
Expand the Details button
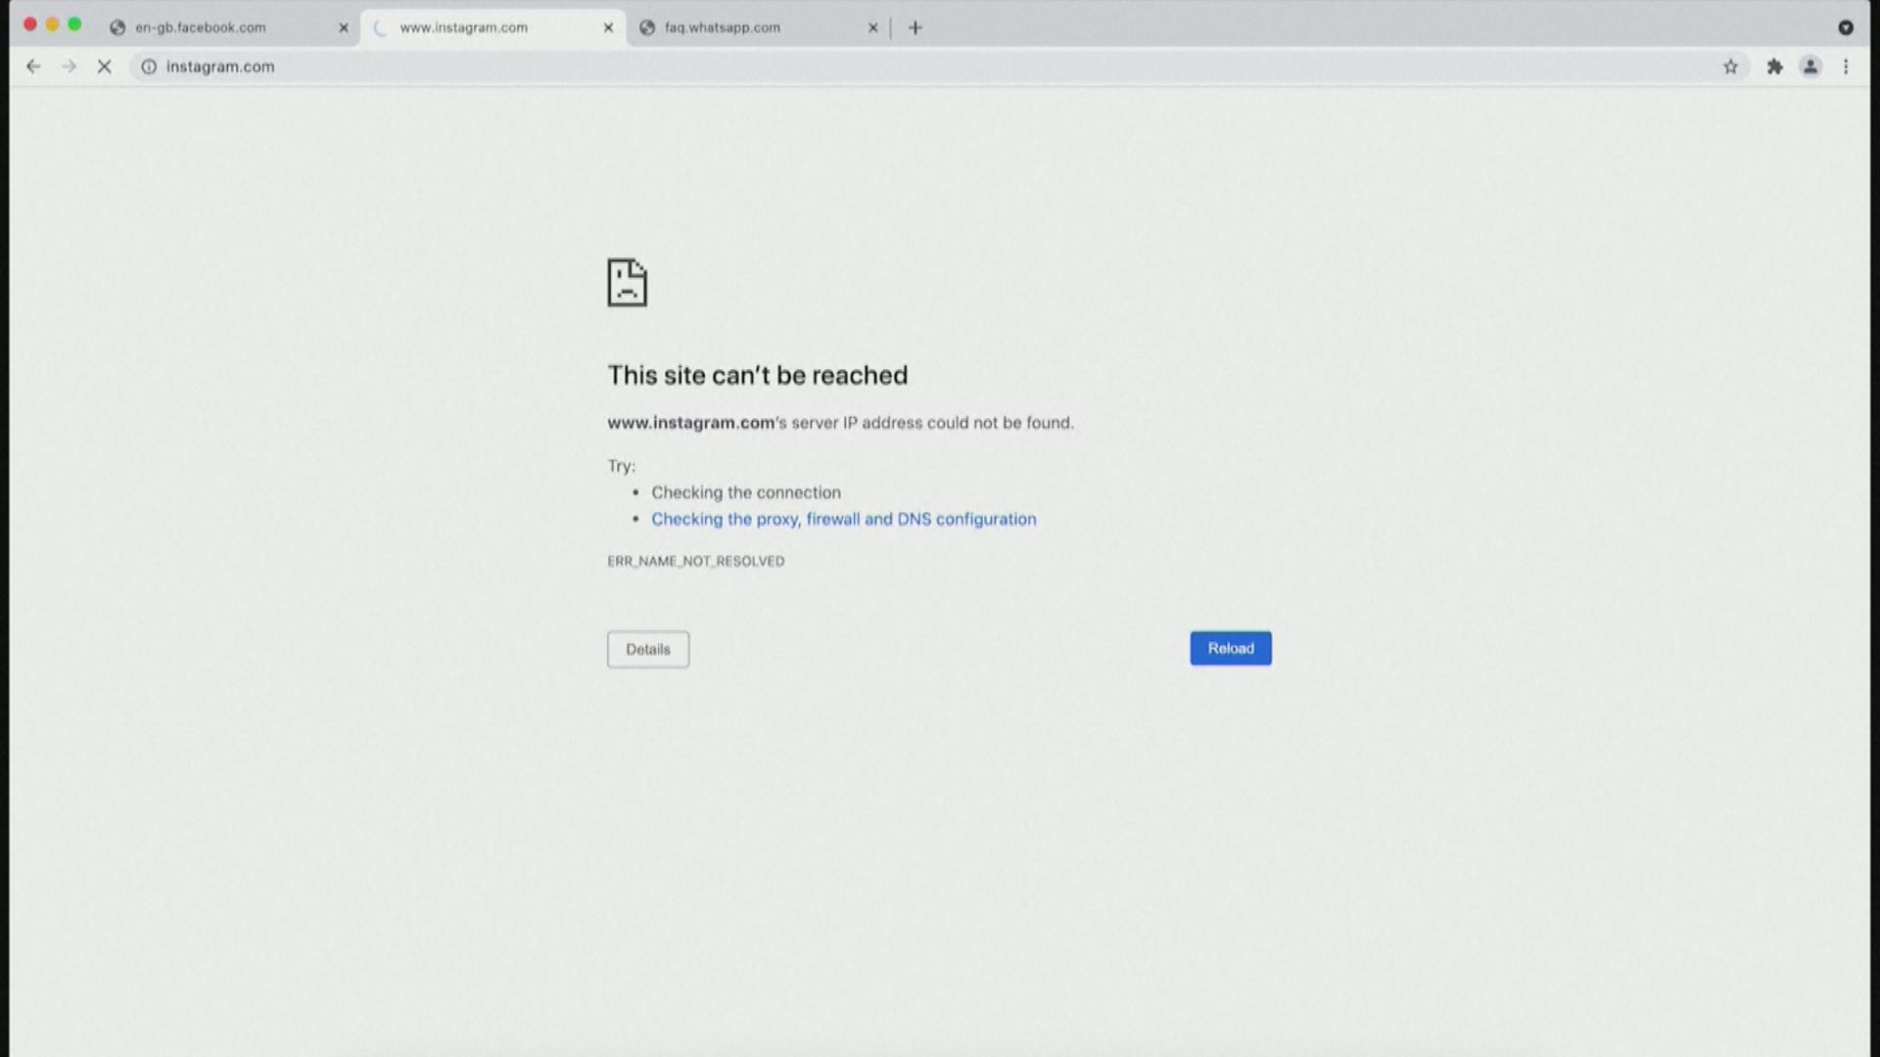(647, 649)
